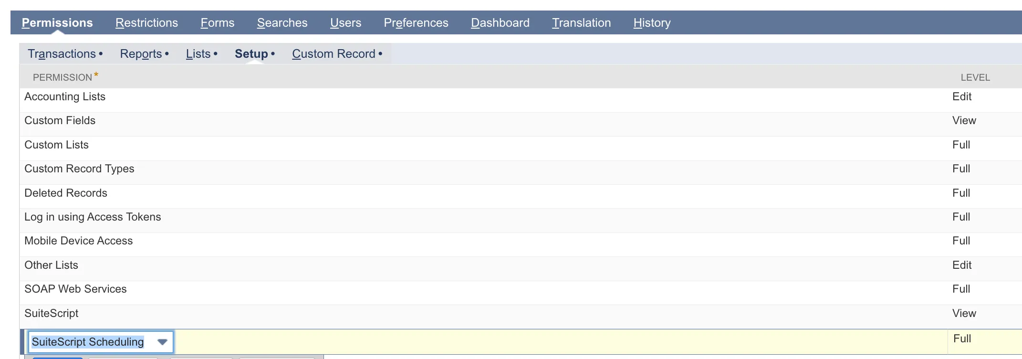View the History tab

point(652,22)
